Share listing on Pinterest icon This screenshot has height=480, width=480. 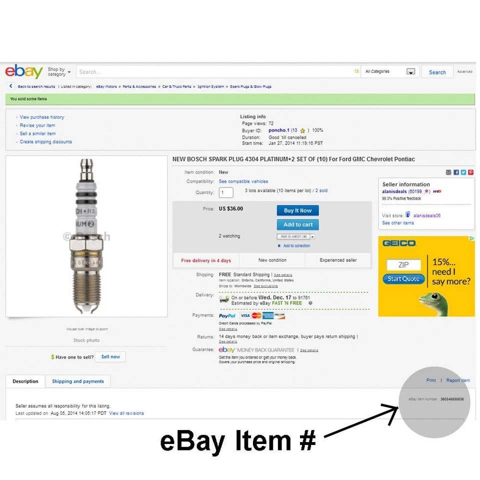click(471, 172)
